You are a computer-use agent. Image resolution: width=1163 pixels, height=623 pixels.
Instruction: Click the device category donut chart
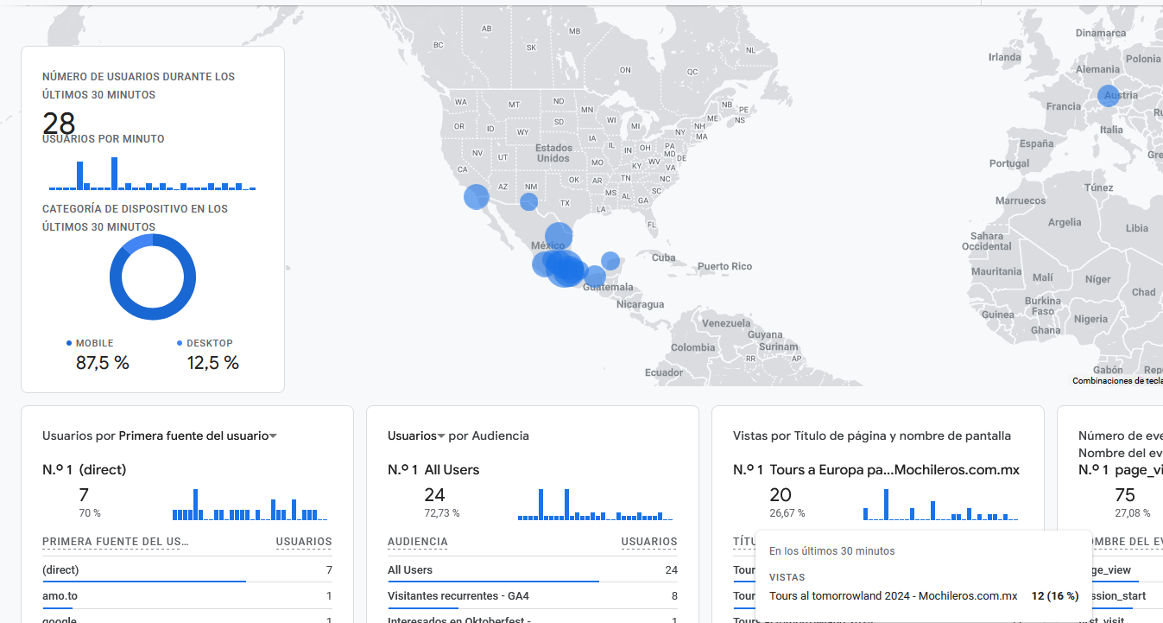pyautogui.click(x=153, y=277)
